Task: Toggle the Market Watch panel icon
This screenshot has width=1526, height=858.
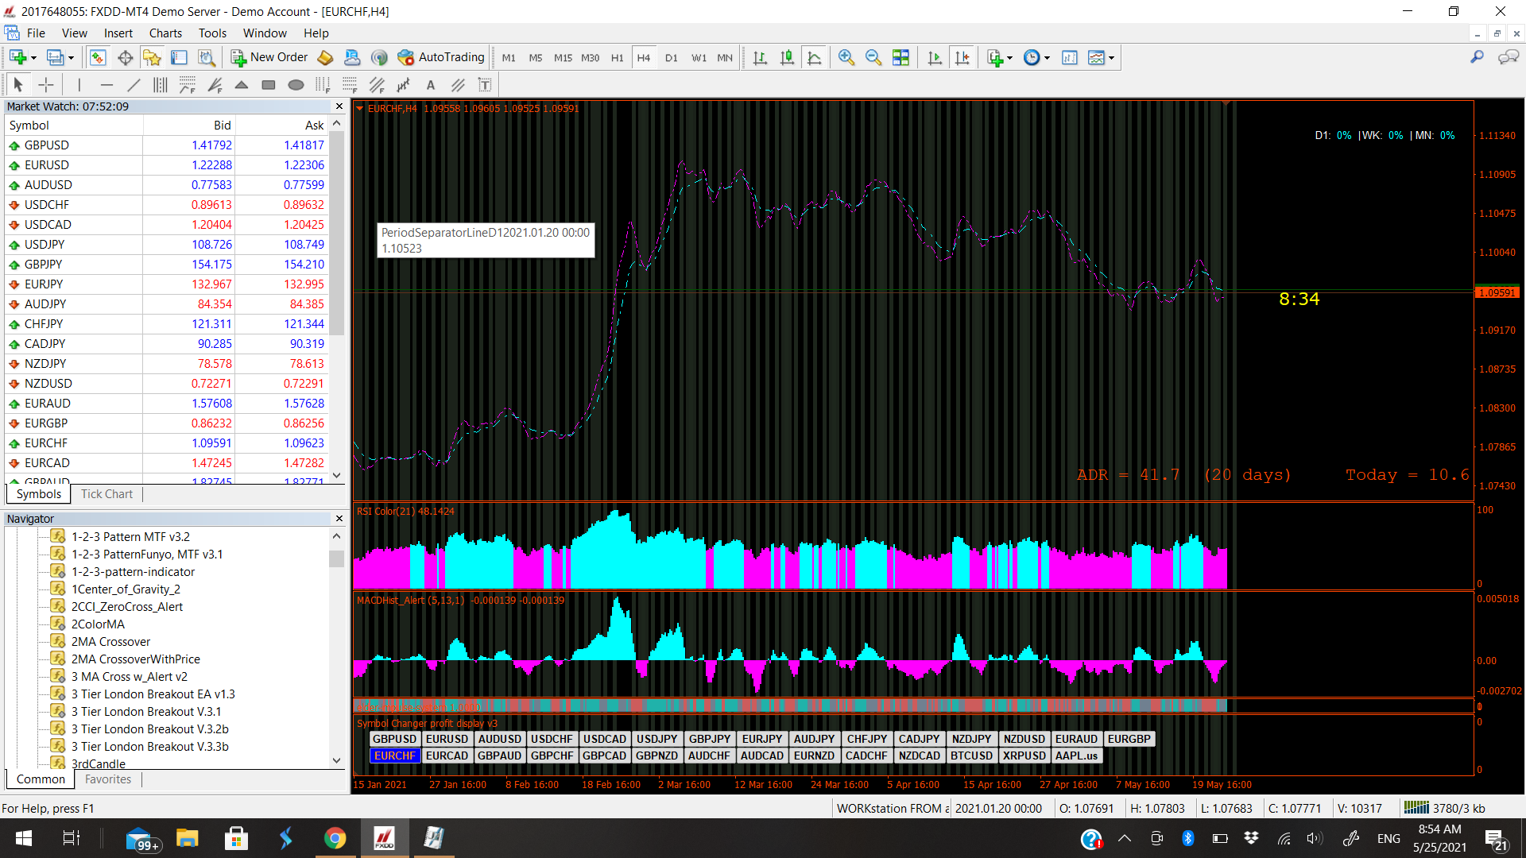Action: click(98, 57)
